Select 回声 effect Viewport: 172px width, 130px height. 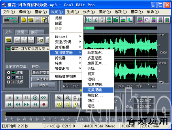tap(98, 74)
